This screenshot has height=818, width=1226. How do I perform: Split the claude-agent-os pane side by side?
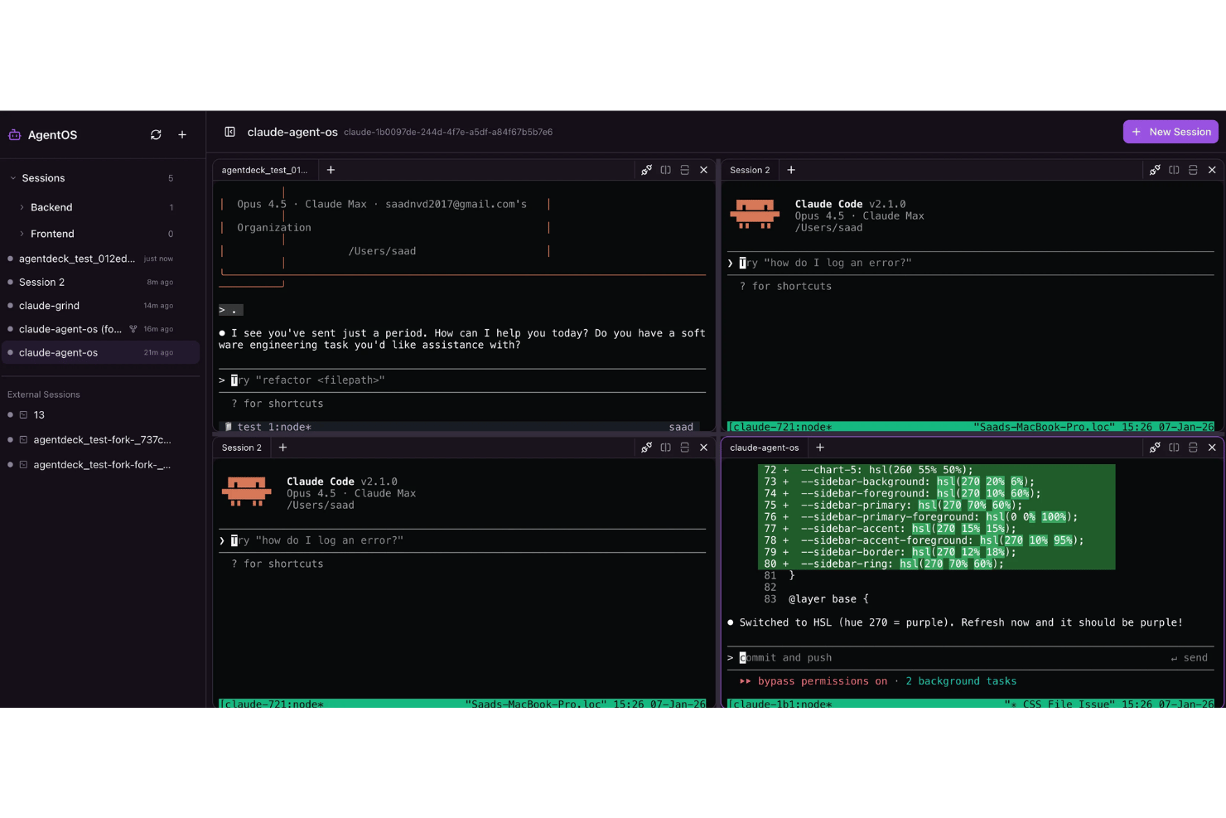[x=1174, y=448]
